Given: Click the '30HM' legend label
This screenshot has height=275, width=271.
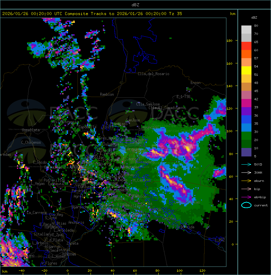Looking at the screenshot, I should point(258,172).
